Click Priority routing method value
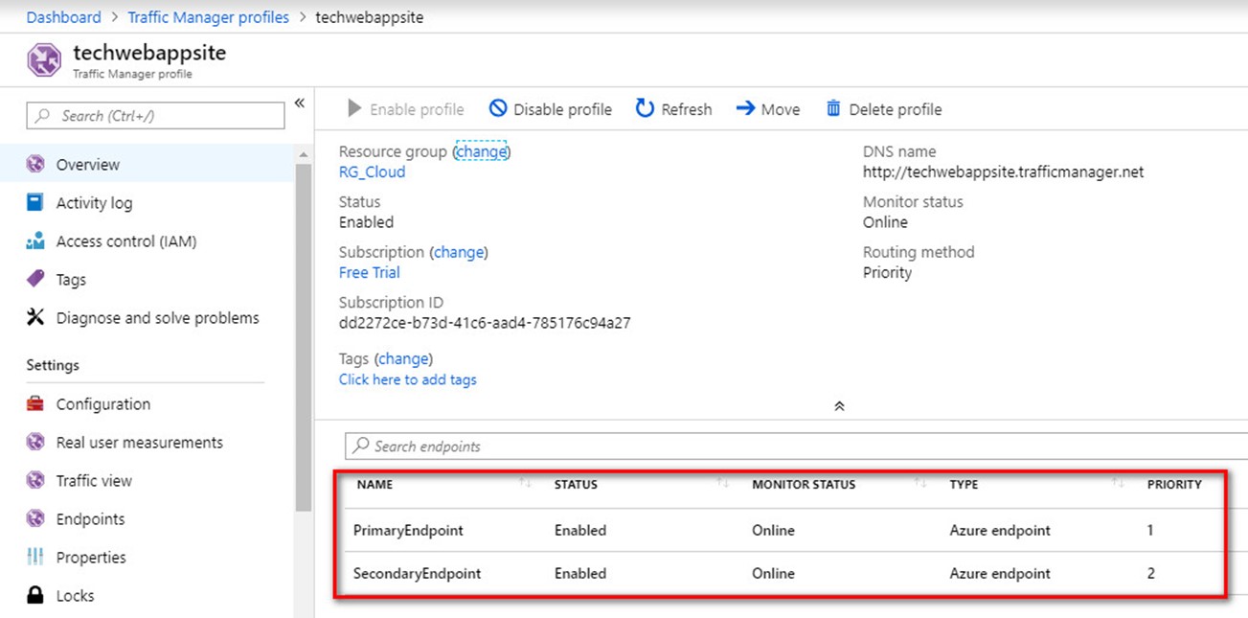The width and height of the screenshot is (1248, 618). point(888,272)
